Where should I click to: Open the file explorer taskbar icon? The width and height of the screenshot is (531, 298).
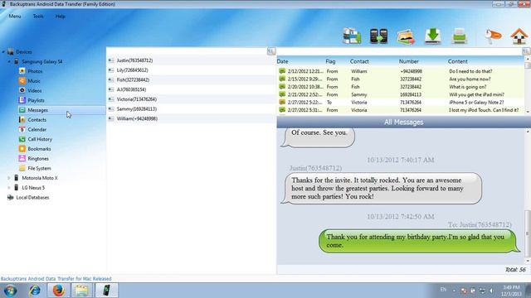(82, 291)
